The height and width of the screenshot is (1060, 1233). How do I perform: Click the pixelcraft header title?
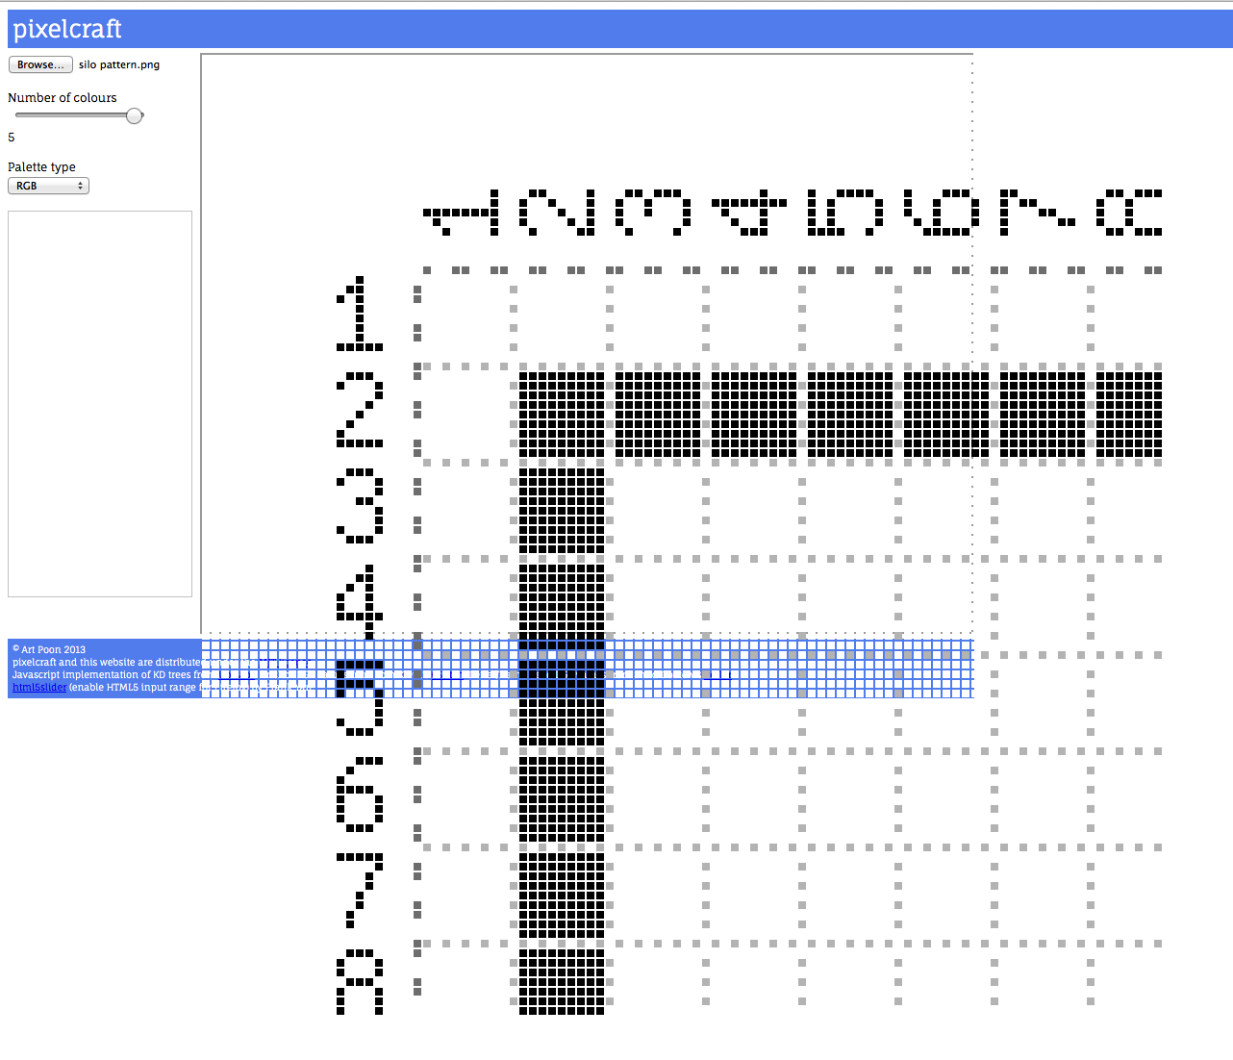[x=67, y=29]
